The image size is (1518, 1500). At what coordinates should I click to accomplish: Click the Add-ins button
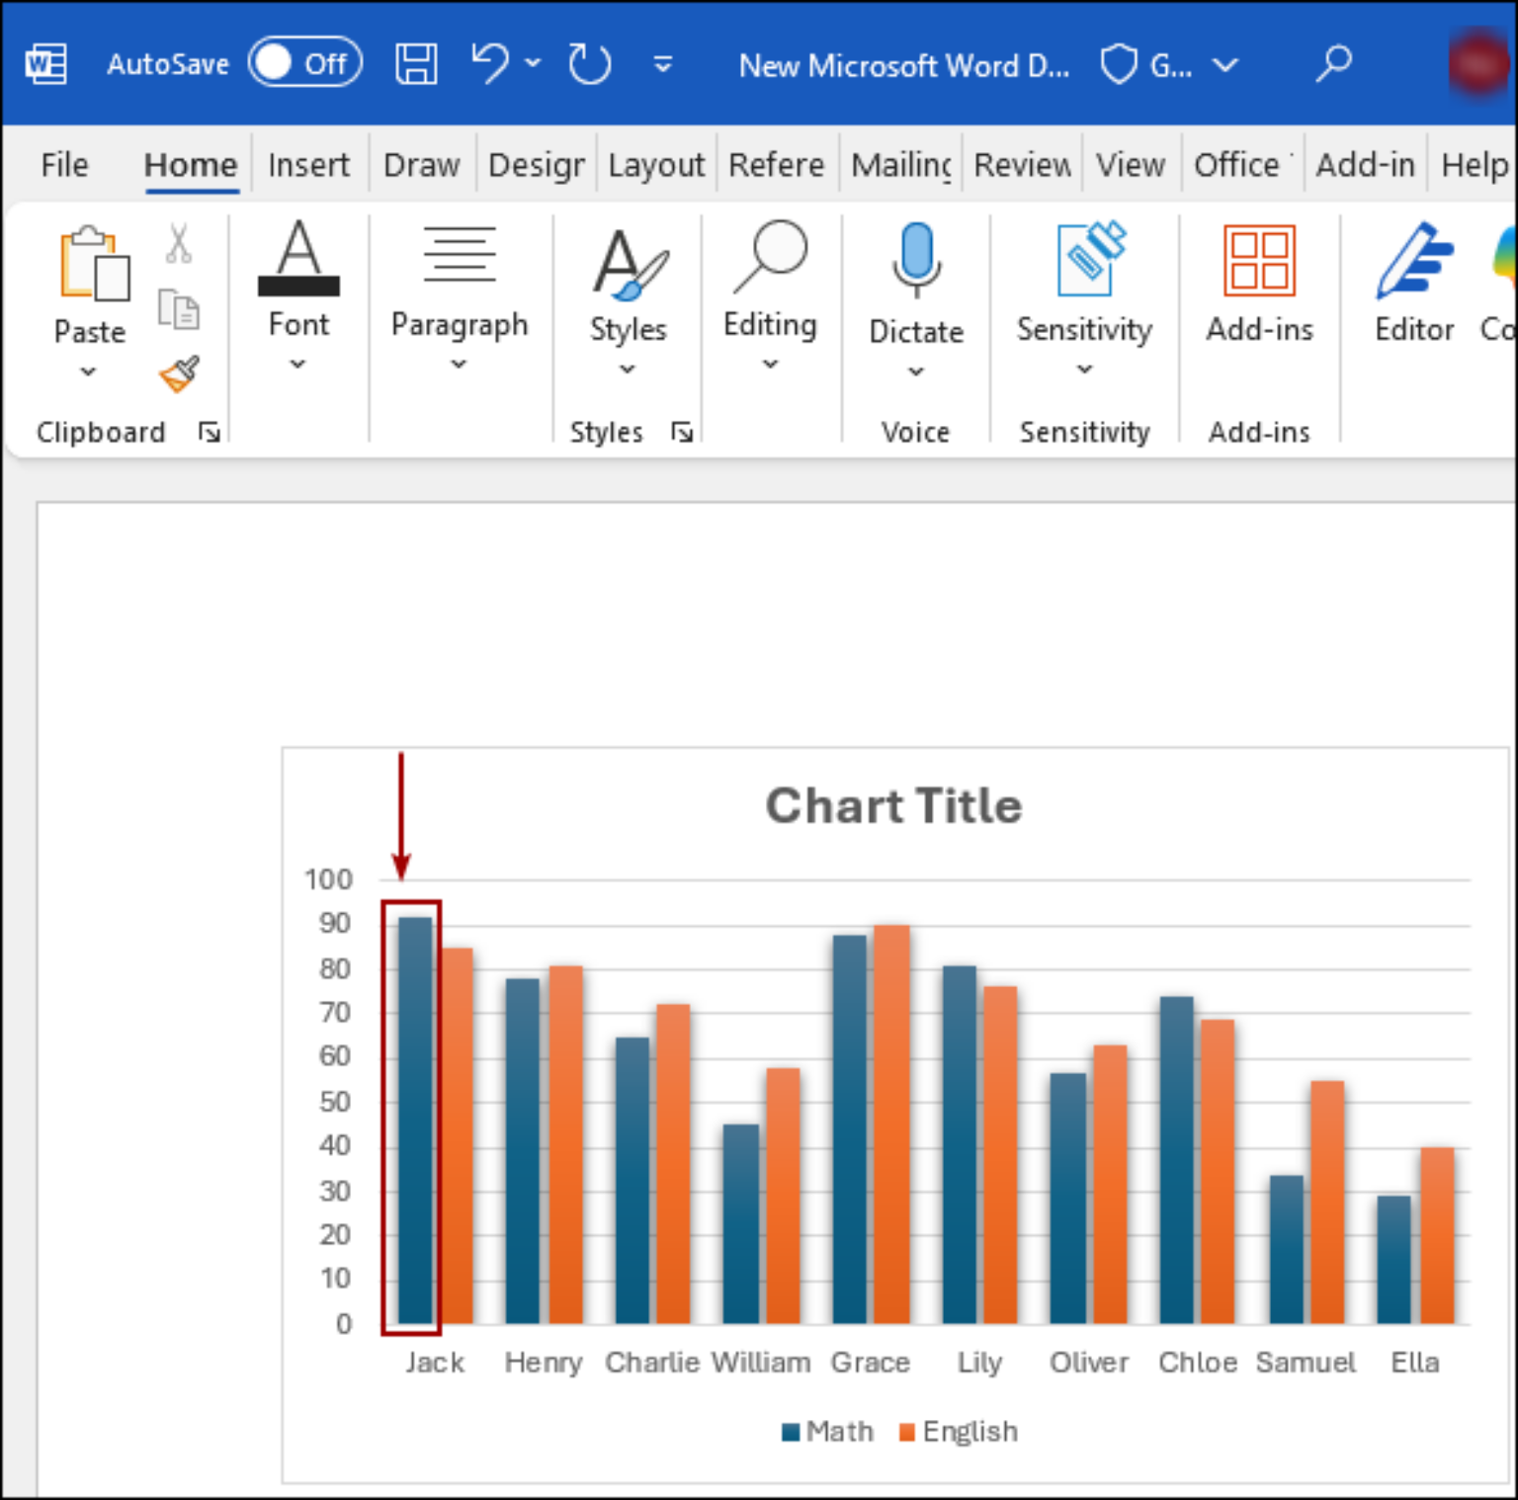(1259, 283)
